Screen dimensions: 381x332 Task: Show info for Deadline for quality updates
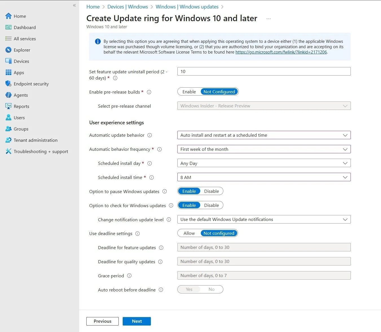pyautogui.click(x=160, y=262)
